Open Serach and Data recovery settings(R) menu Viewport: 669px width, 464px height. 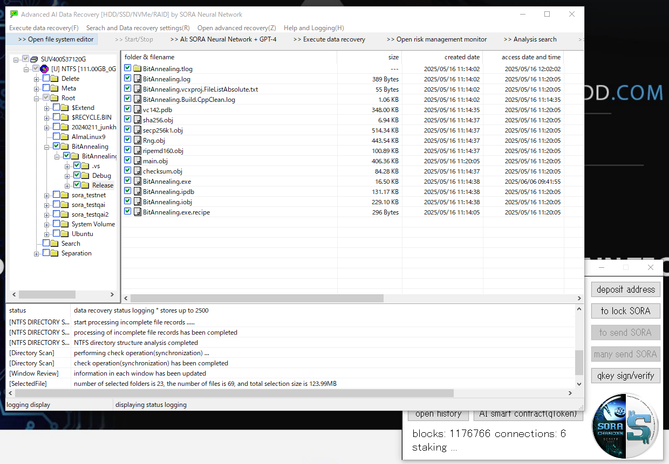(x=138, y=28)
